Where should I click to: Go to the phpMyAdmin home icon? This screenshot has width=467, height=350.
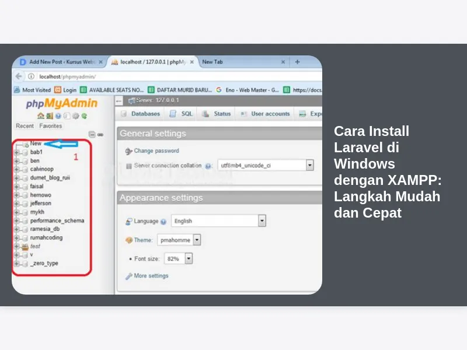41,116
